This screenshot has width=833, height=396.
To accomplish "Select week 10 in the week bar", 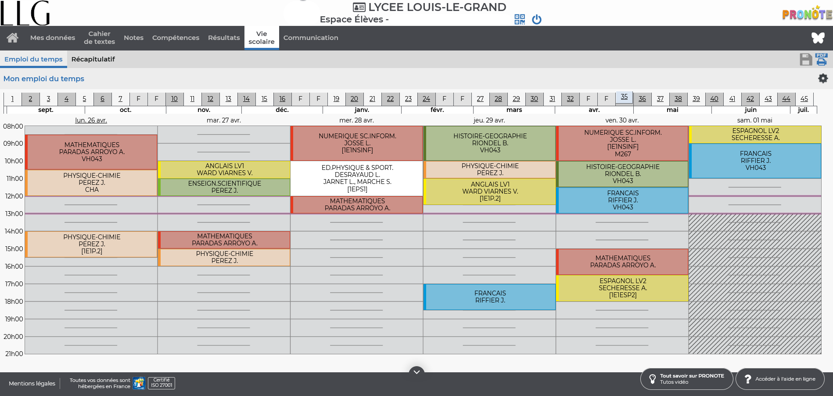I will [x=174, y=99].
